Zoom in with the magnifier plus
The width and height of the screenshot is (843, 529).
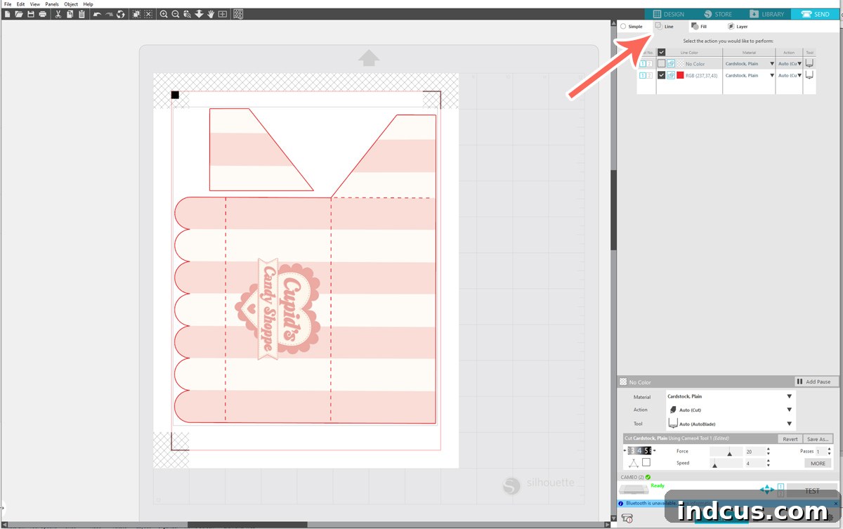pos(164,14)
